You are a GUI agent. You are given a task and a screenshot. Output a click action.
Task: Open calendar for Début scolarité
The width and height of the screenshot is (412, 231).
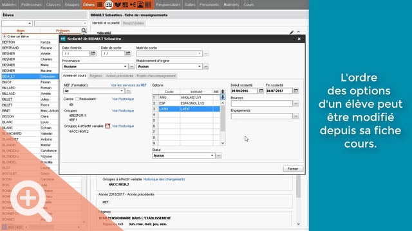pos(261,90)
